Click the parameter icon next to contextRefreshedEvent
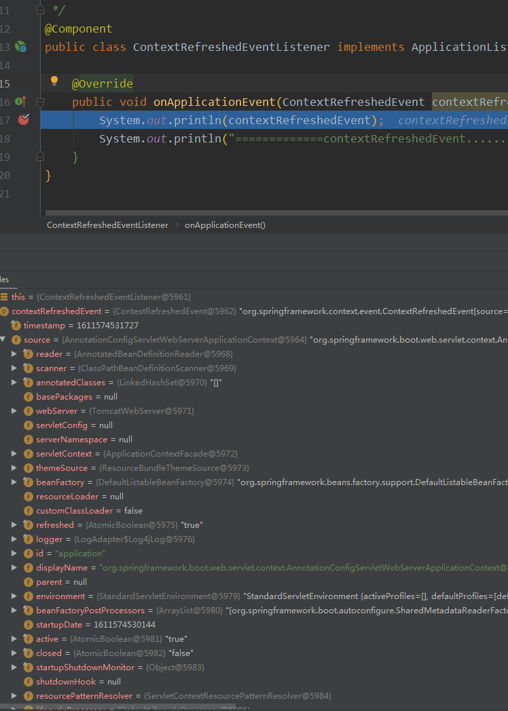Image resolution: width=508 pixels, height=711 pixels. pos(4,311)
